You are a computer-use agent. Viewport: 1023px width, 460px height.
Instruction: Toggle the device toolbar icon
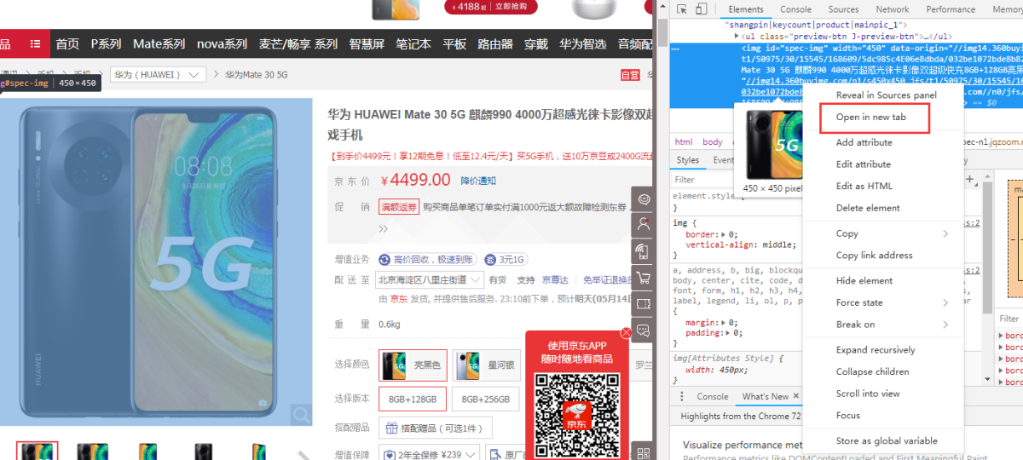point(701,9)
